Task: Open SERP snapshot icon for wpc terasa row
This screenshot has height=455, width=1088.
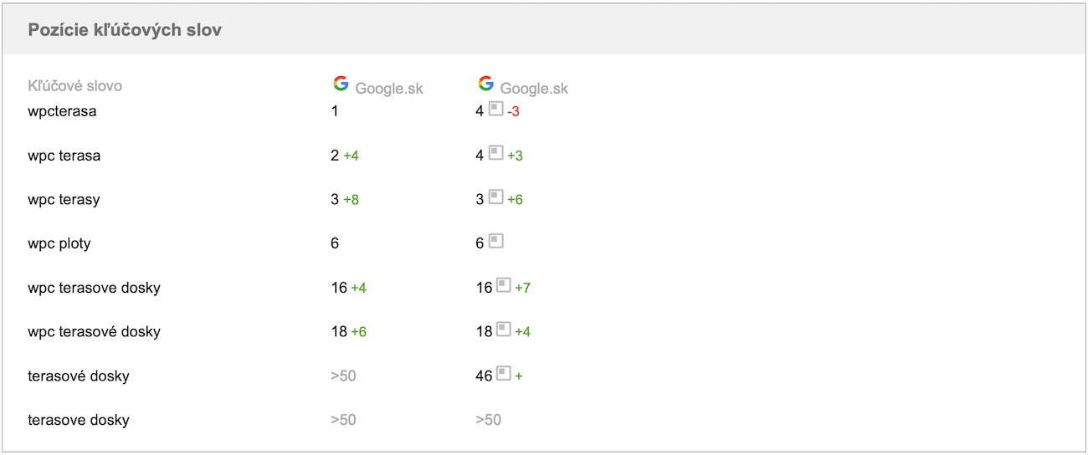Action: pyautogui.click(x=495, y=153)
